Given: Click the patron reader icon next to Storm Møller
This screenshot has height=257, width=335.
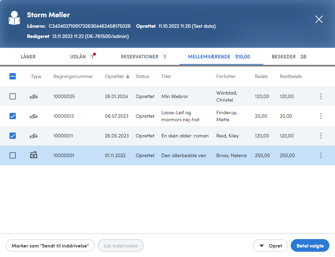Looking at the screenshot, I should [14, 18].
